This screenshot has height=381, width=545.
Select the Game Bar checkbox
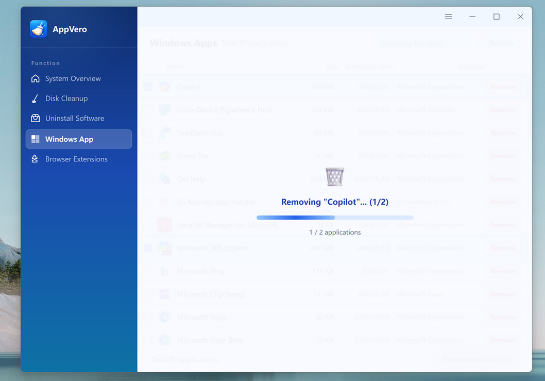(148, 156)
